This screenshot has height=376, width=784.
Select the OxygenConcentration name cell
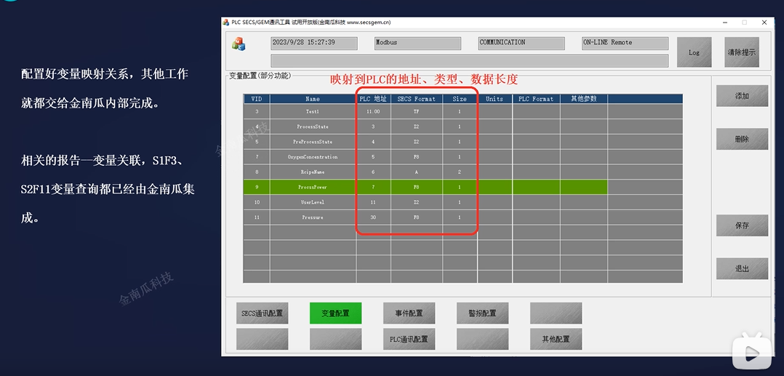(x=313, y=157)
